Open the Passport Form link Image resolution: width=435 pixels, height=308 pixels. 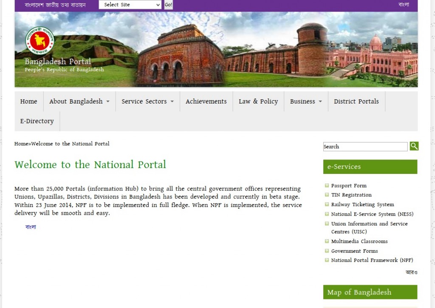(348, 185)
